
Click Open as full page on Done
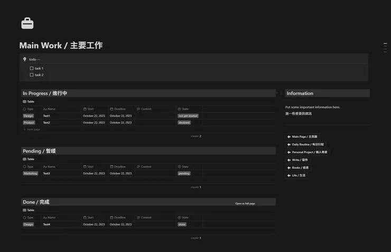[245, 203]
